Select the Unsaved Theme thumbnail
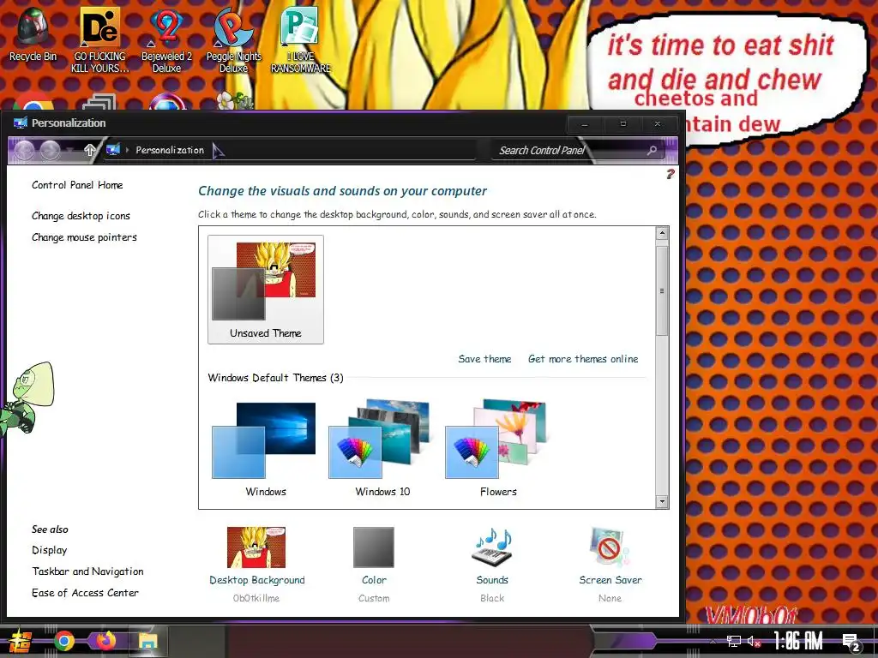The width and height of the screenshot is (878, 658). click(266, 290)
